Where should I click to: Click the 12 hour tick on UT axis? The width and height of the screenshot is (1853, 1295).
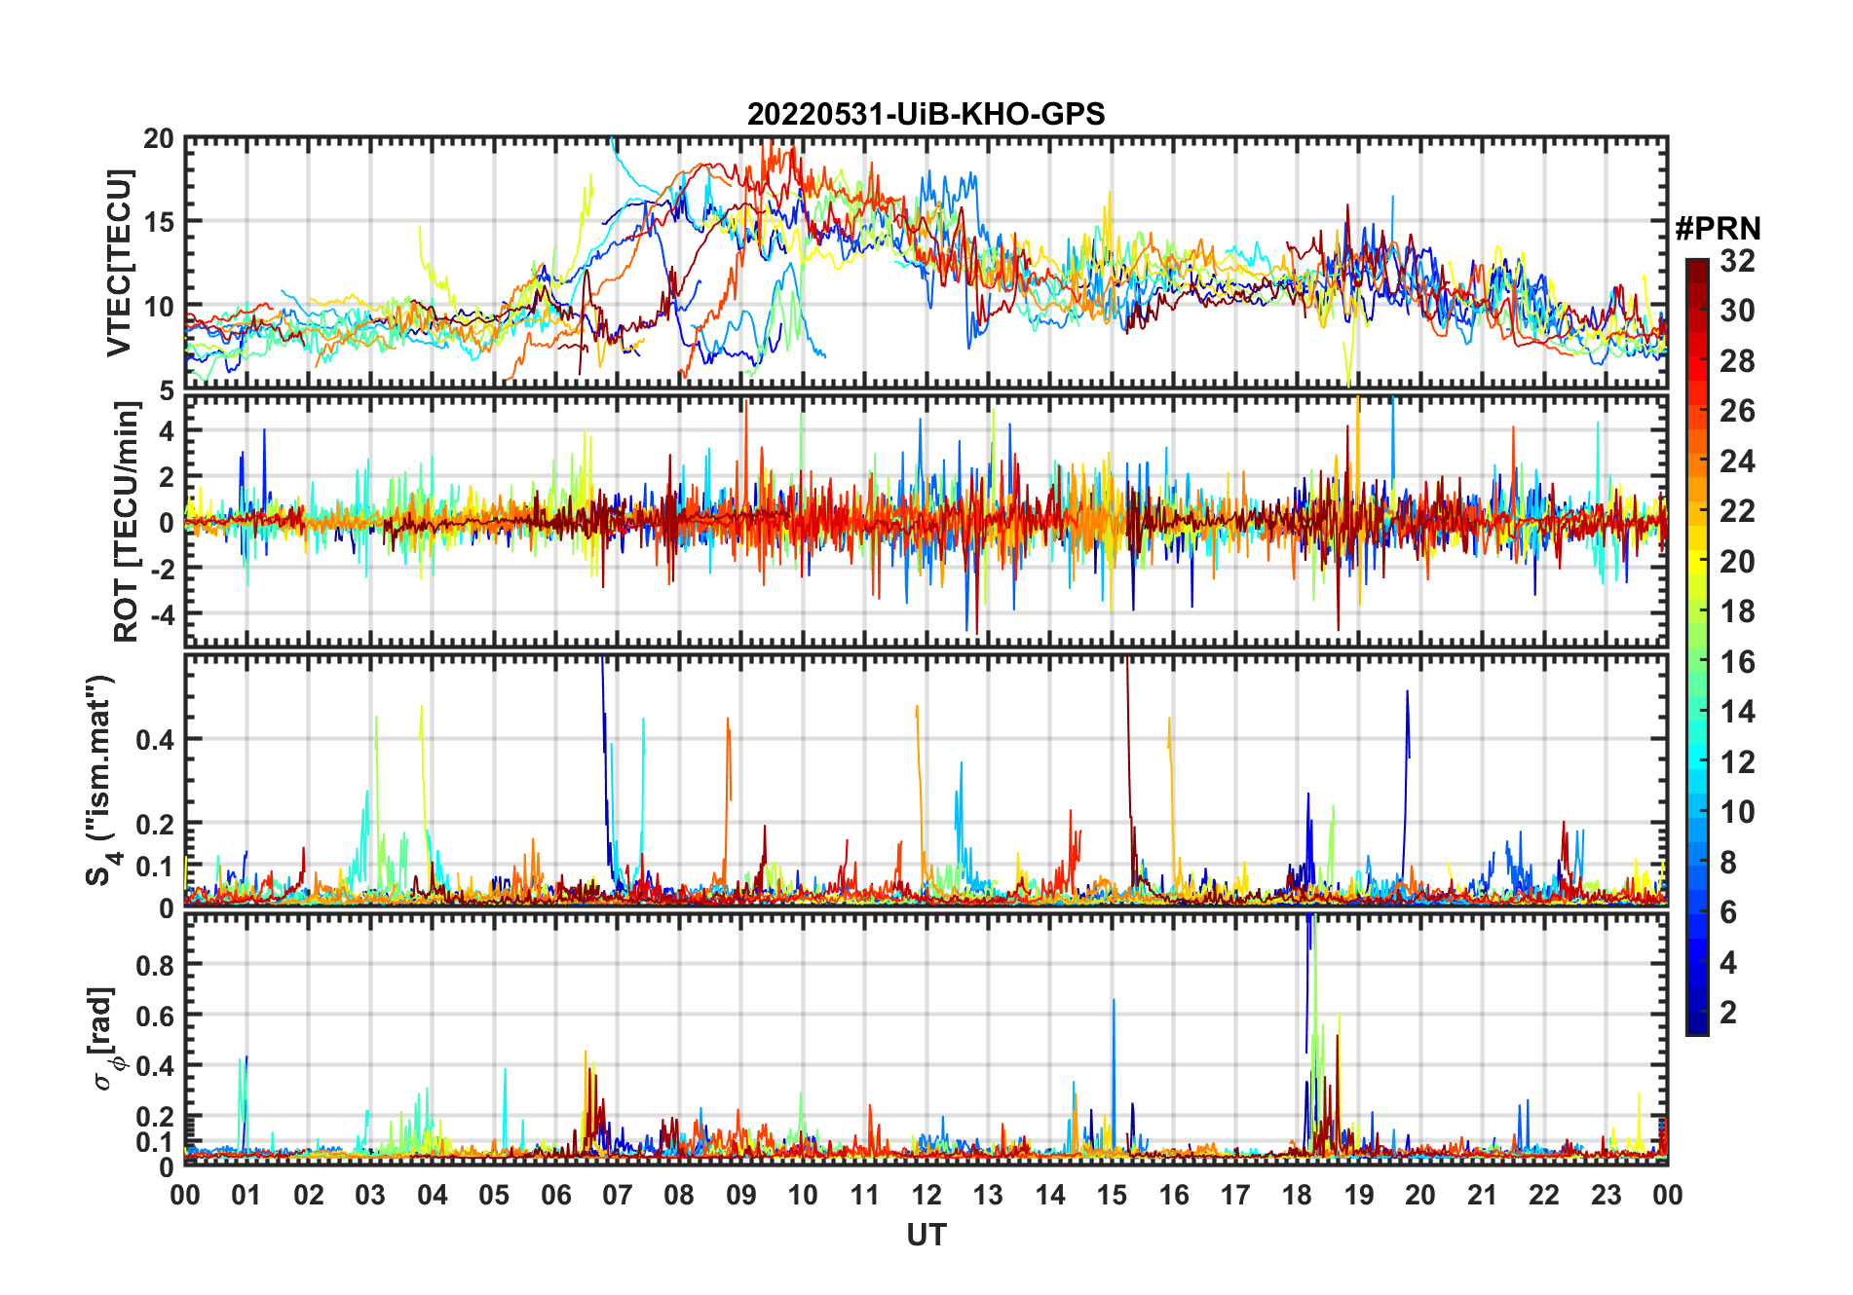(x=926, y=1195)
